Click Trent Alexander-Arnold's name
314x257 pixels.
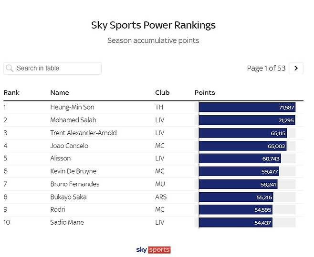[x=83, y=133]
